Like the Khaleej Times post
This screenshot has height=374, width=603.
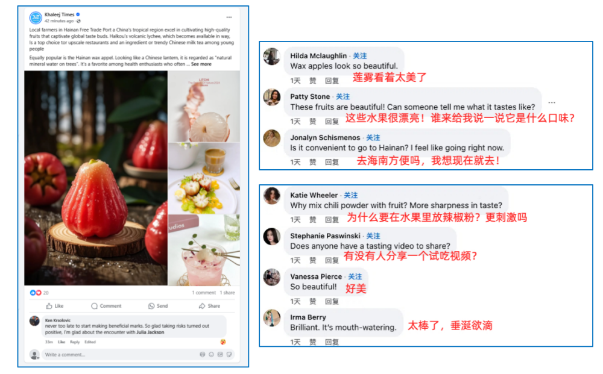55,306
